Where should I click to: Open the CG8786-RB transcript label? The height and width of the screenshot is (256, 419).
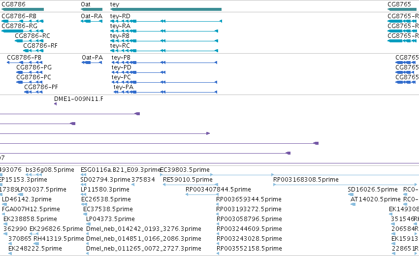[19, 16]
